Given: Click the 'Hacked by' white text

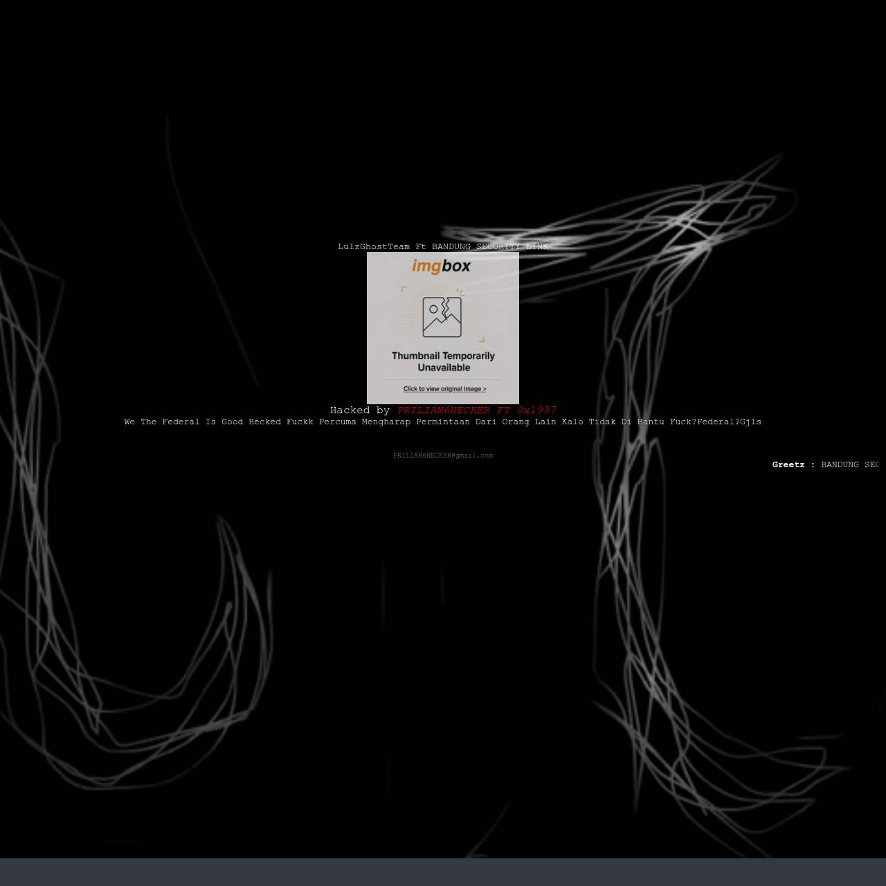Looking at the screenshot, I should (360, 410).
